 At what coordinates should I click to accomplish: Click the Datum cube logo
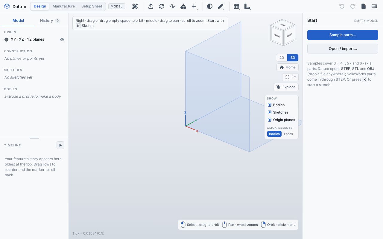[x=7, y=6]
